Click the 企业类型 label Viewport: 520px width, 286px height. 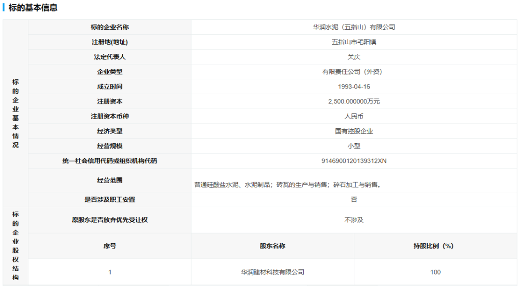pos(110,72)
